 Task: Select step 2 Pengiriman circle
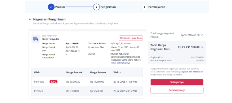97,7
